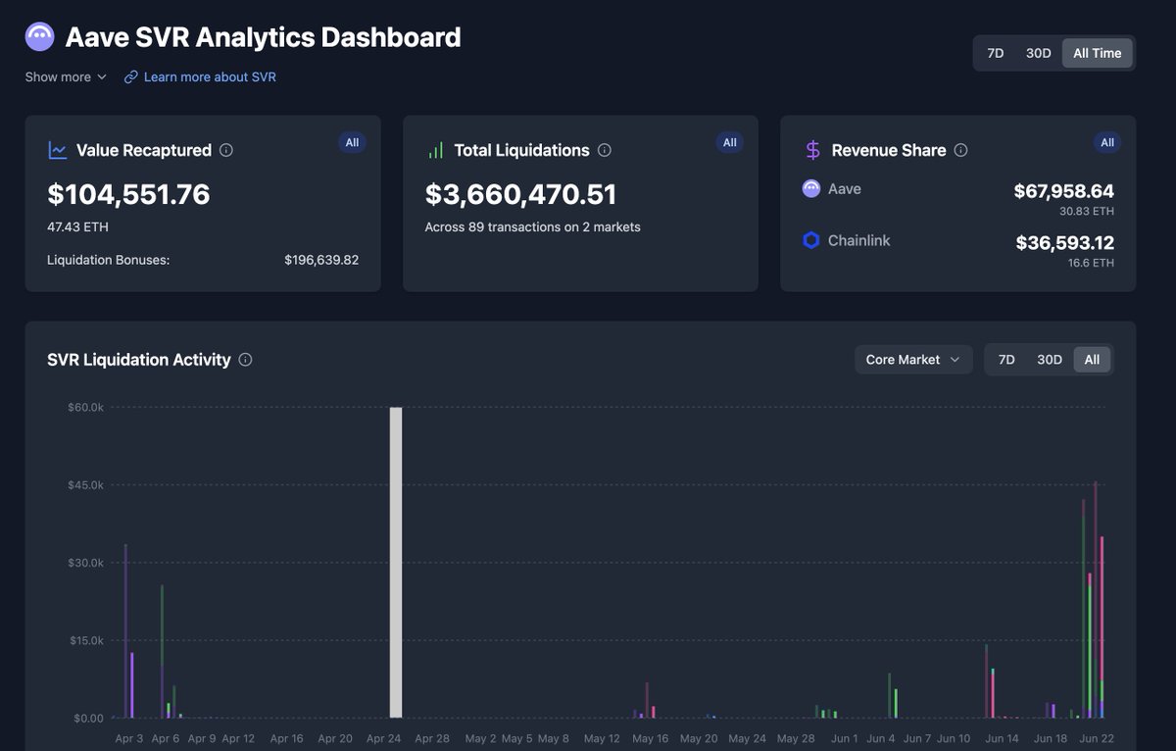Click the $60.0k axis label

[x=85, y=407]
